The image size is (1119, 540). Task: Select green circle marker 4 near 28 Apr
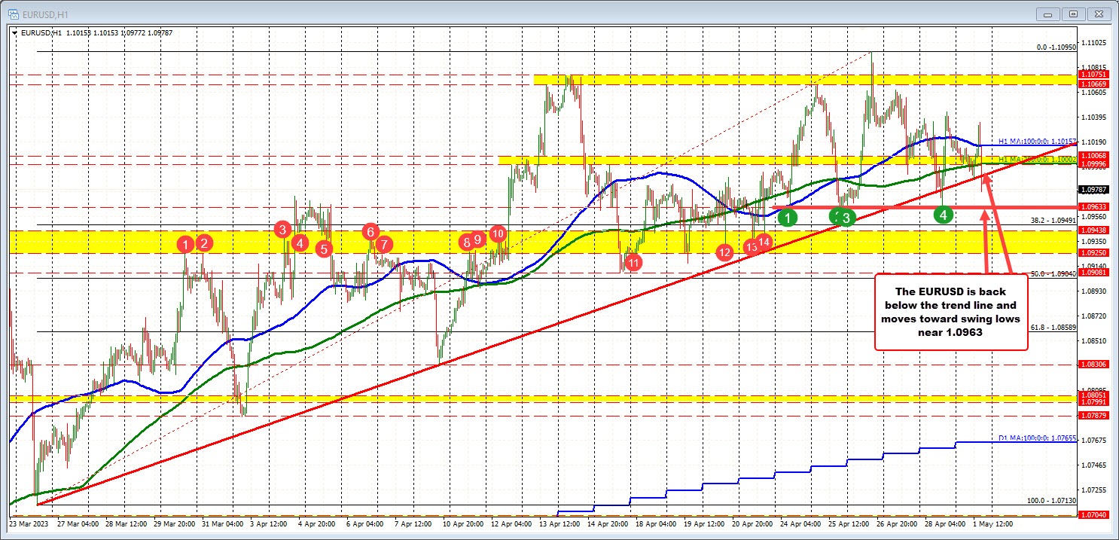944,215
